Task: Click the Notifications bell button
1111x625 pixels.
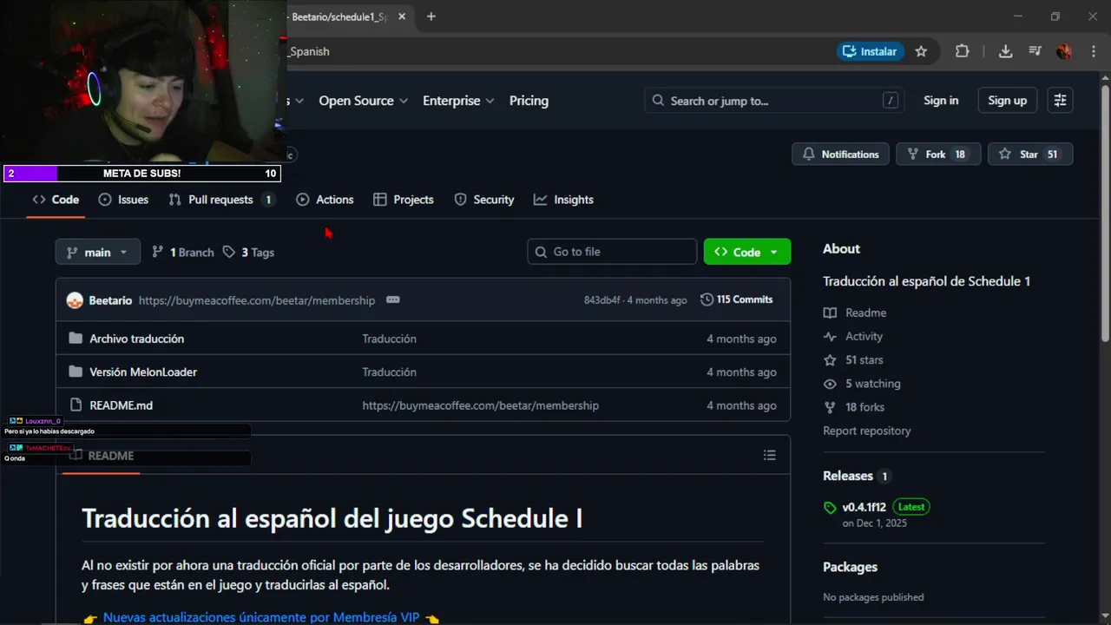Action: [840, 154]
